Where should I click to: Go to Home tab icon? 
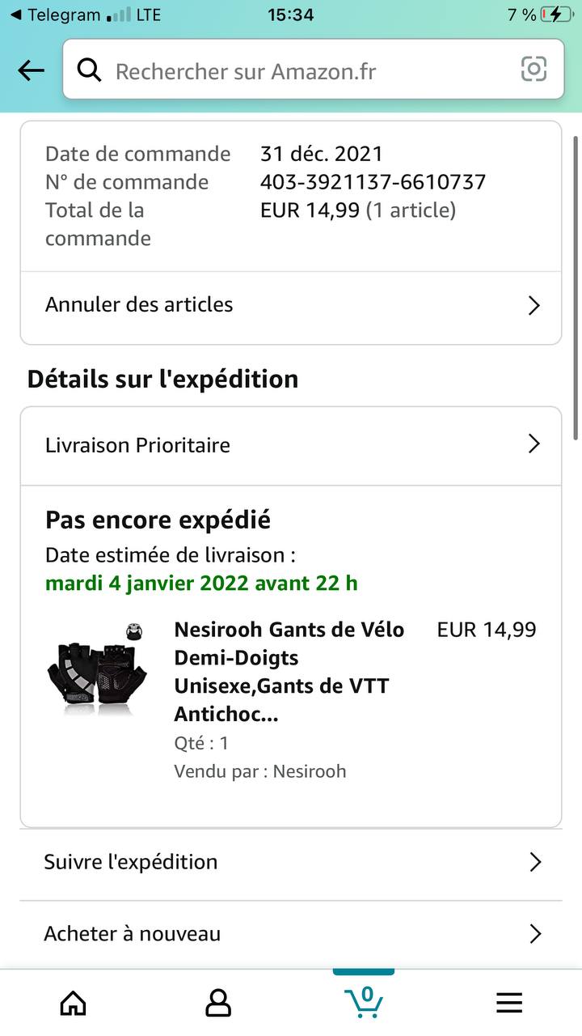(x=74, y=1003)
